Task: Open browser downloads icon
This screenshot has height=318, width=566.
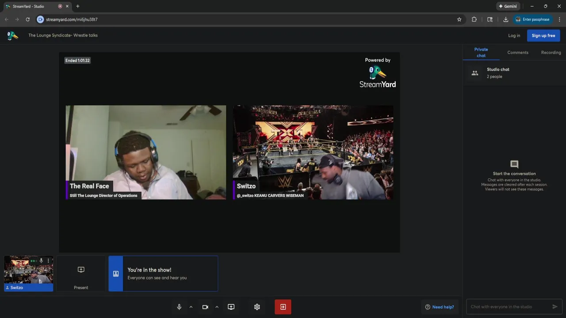Action: [505, 19]
